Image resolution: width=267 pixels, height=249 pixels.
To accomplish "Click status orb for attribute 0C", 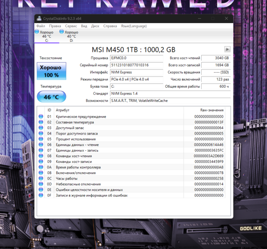I will pyautogui.click(x=41, y=178).
